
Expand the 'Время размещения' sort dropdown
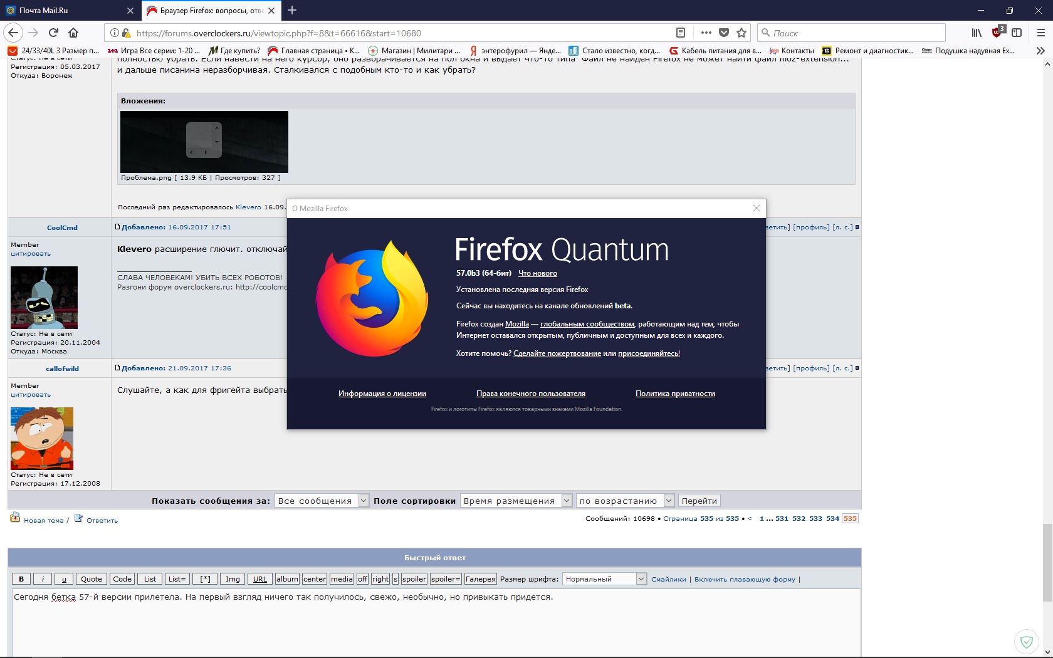point(516,501)
